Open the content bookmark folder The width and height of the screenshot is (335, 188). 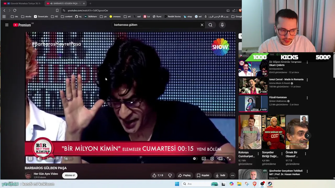click(x=66, y=16)
